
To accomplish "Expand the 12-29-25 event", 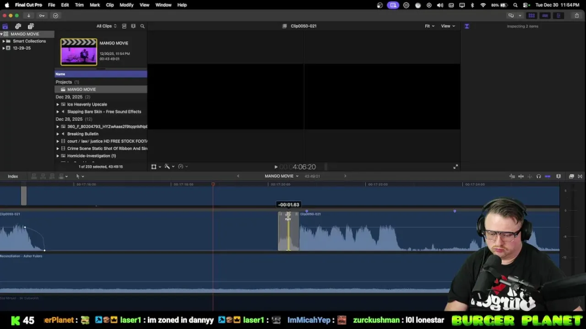I will point(4,48).
